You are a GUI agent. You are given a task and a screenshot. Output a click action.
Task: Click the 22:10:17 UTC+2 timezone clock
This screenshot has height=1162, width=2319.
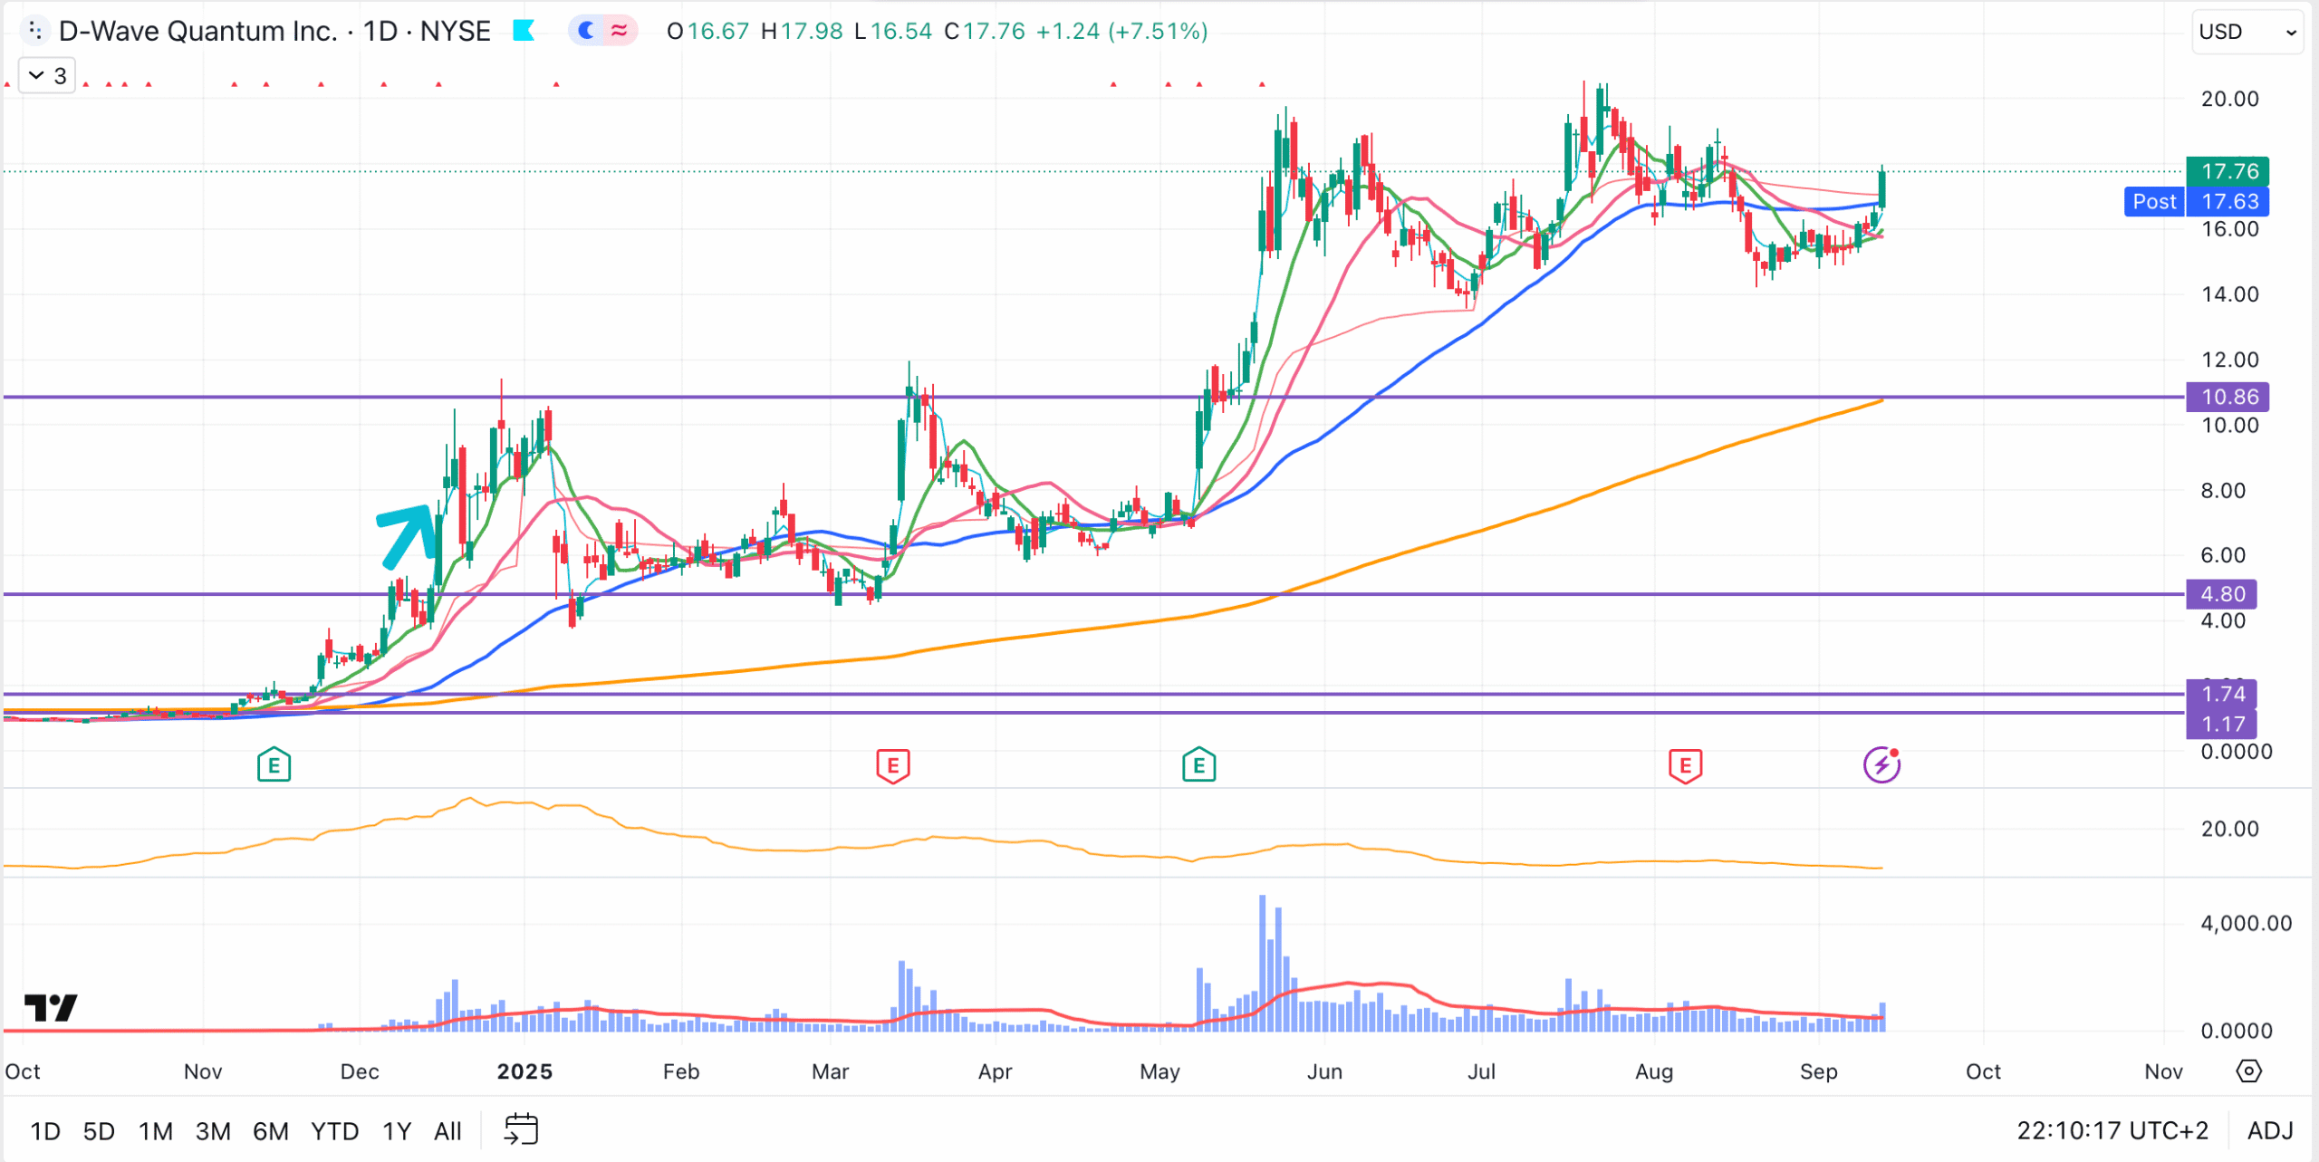click(x=2112, y=1130)
